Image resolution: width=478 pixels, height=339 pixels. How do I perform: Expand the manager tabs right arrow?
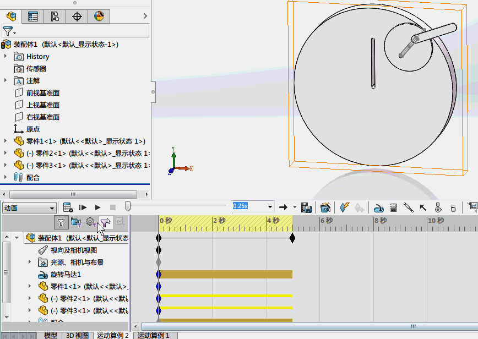coord(145,16)
